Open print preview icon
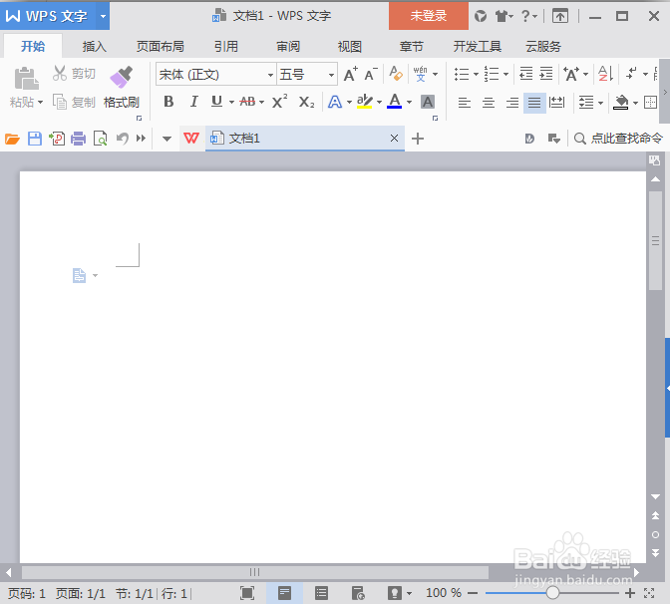This screenshot has width=670, height=604. [101, 139]
